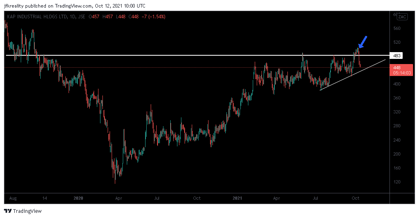Image resolution: width=419 pixels, height=218 pixels.
Task: Click the 560 price axis label
Action: [397, 28]
